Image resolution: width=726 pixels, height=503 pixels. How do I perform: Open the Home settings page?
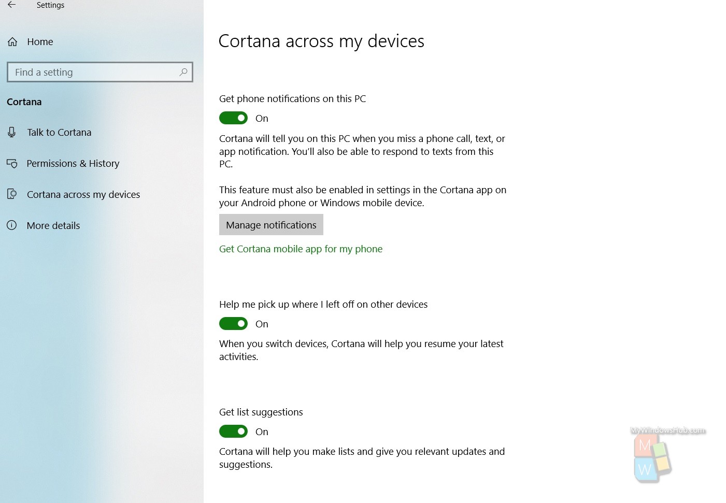[x=40, y=42]
